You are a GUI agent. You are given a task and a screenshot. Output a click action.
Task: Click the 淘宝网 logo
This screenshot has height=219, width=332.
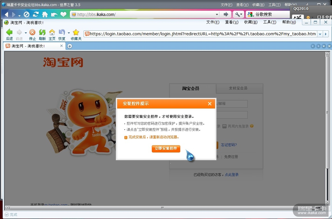tap(63, 62)
